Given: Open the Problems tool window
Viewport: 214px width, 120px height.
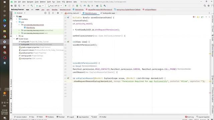Looking at the screenshot, I should (50, 117).
